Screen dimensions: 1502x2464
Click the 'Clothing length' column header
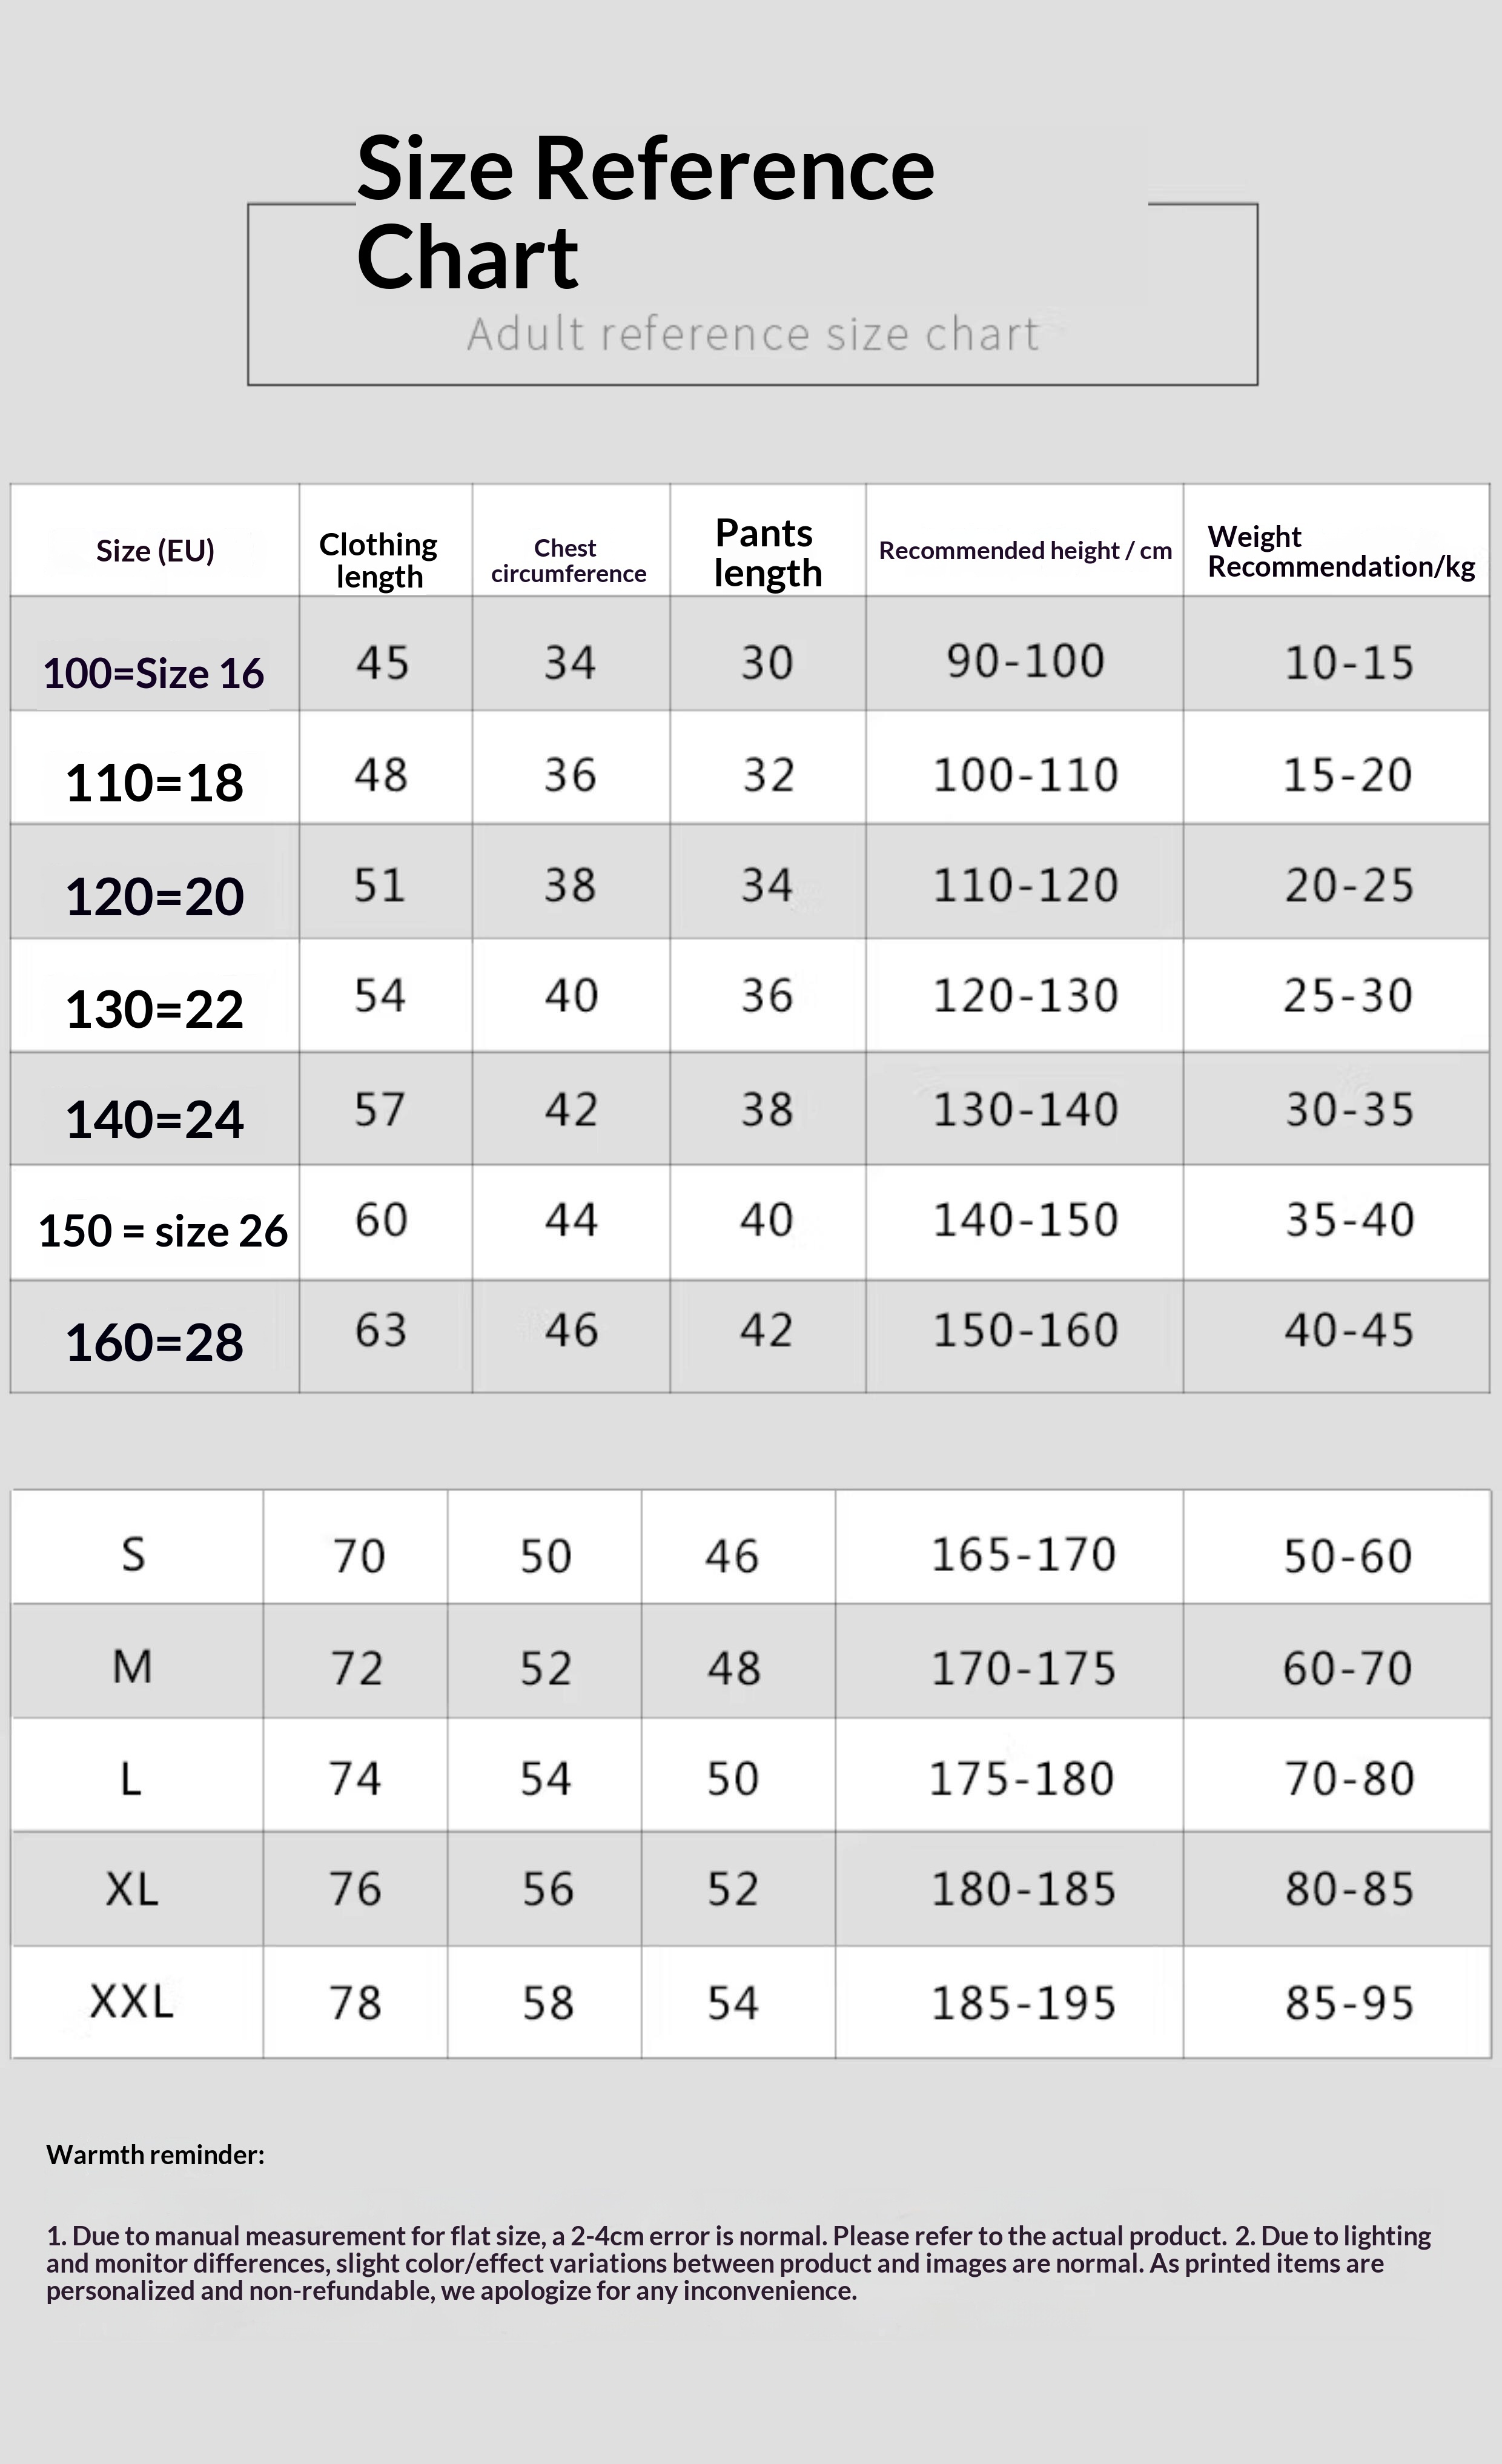pyautogui.click(x=378, y=560)
